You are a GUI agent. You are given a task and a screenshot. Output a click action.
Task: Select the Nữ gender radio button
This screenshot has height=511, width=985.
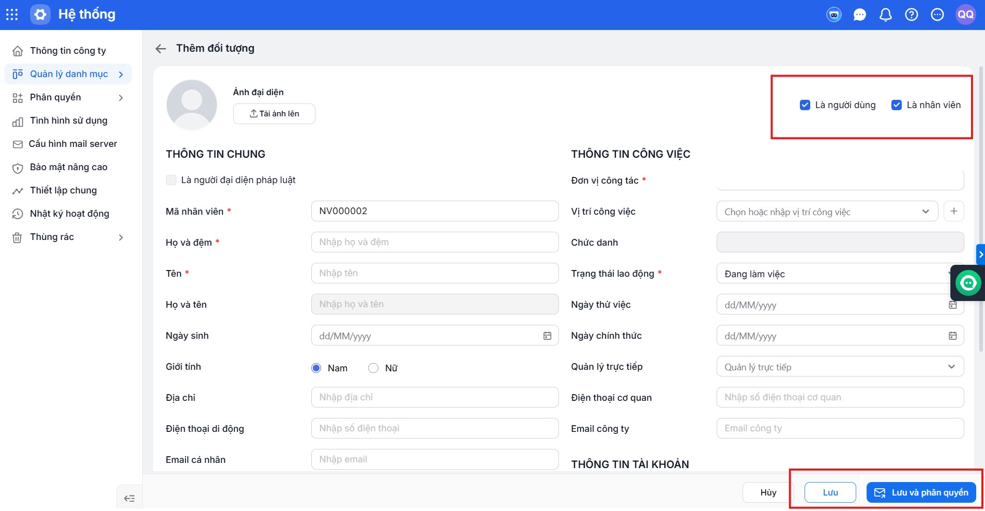pyautogui.click(x=373, y=368)
